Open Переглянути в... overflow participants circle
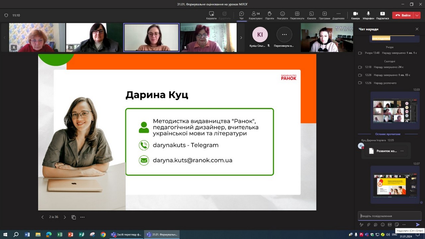This screenshot has height=239, width=425. pyautogui.click(x=284, y=35)
